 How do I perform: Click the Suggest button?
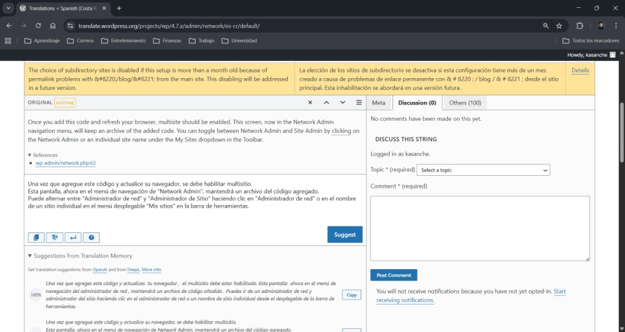tap(345, 234)
